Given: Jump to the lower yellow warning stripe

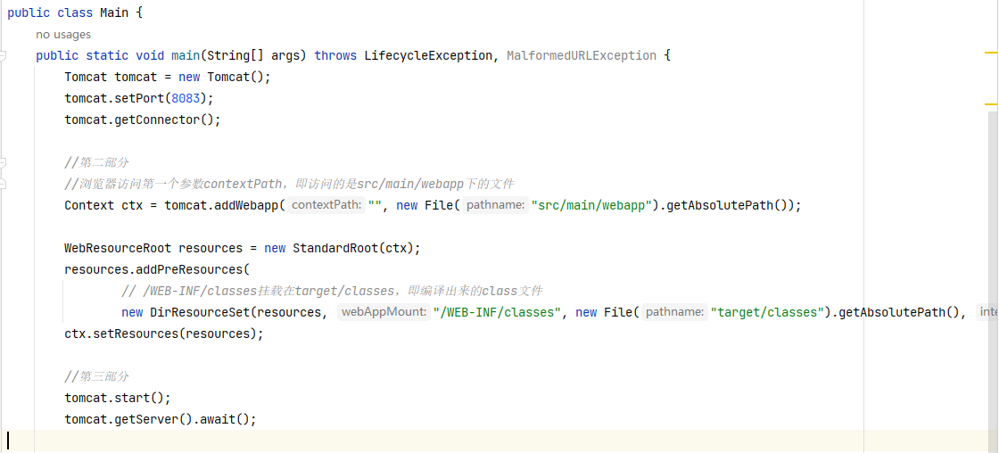Looking at the screenshot, I should pos(990,104).
